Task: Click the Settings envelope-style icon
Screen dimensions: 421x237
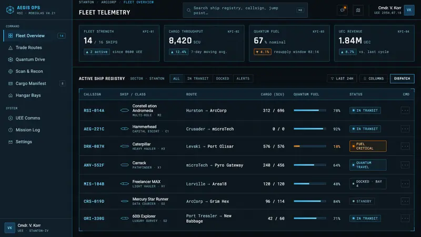Action: [11, 142]
